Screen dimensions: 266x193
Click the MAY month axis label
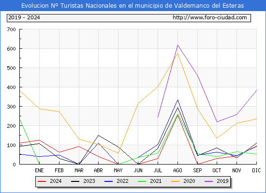point(118,170)
